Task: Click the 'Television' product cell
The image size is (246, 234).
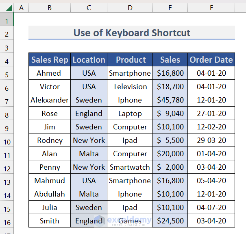Action: click(x=130, y=87)
